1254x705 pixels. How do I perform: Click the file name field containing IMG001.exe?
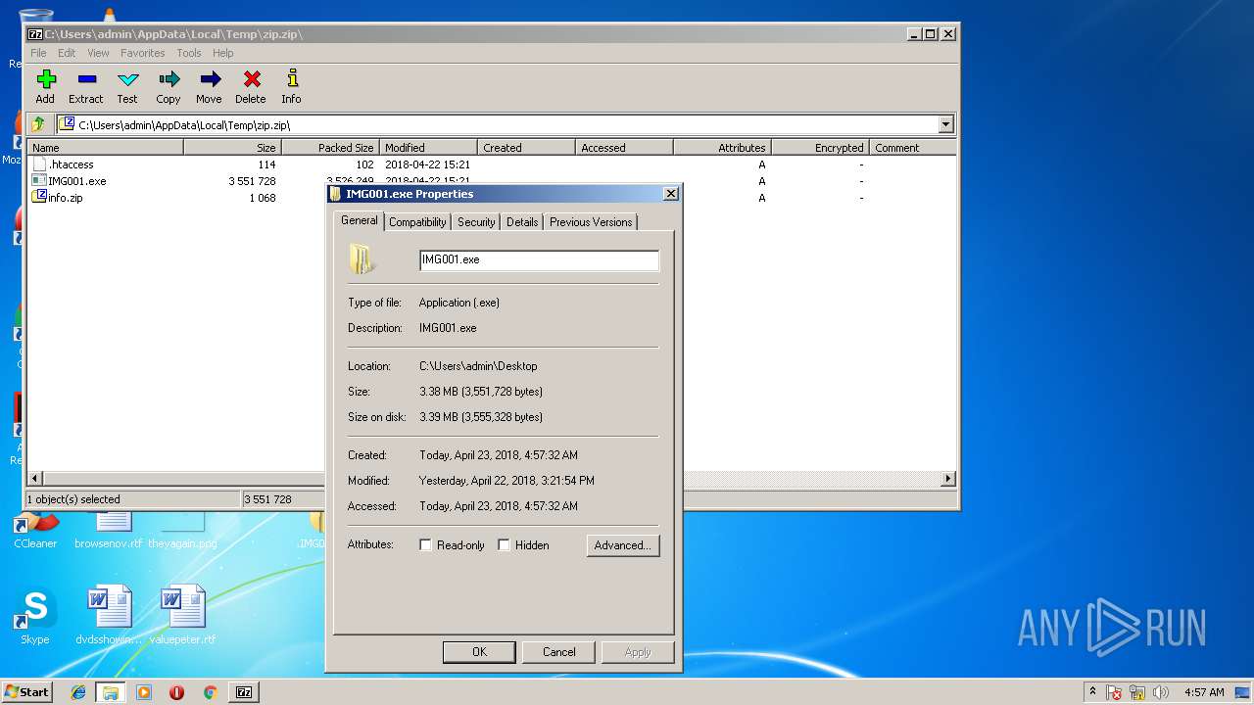539,260
